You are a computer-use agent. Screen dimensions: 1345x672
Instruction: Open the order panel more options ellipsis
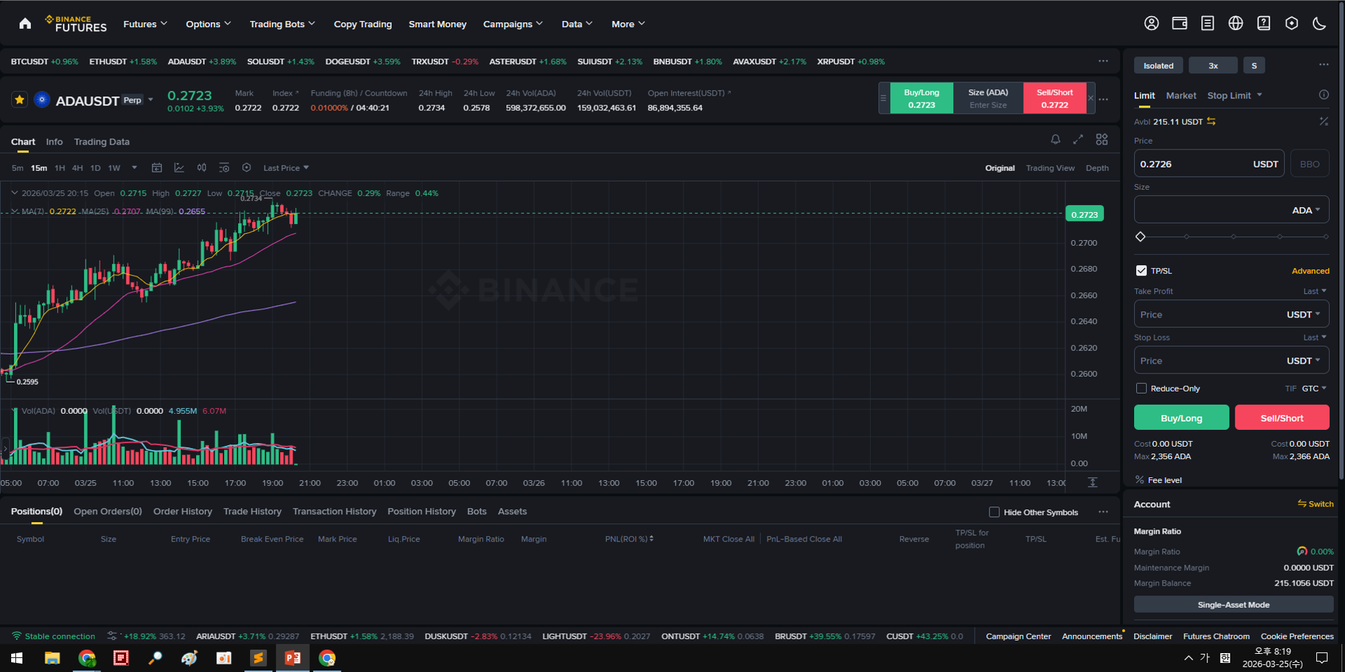tap(1324, 65)
